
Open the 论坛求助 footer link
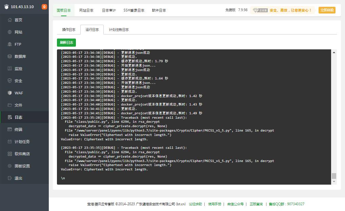tap(195, 204)
